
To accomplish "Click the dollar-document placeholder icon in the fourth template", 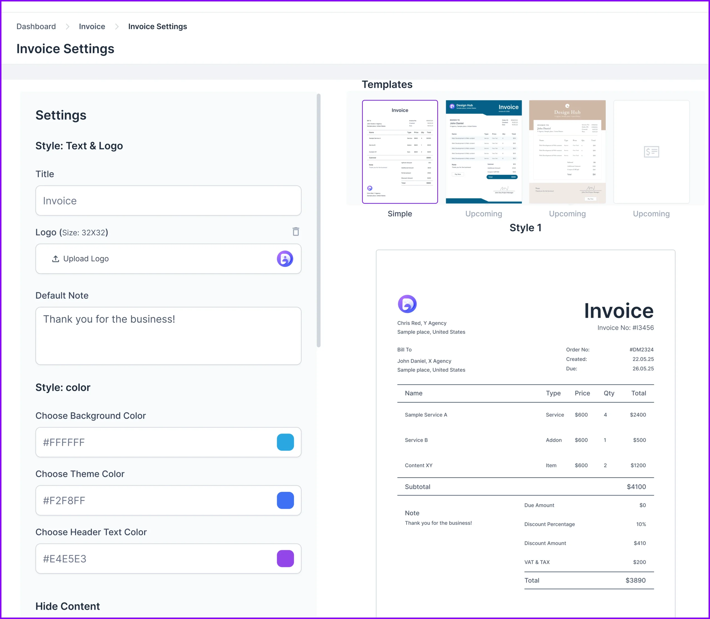I will coord(651,152).
